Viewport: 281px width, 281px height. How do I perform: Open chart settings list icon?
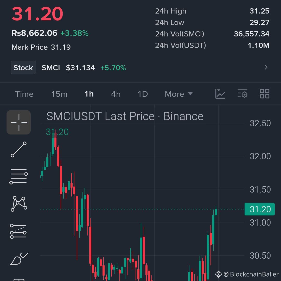242,94
